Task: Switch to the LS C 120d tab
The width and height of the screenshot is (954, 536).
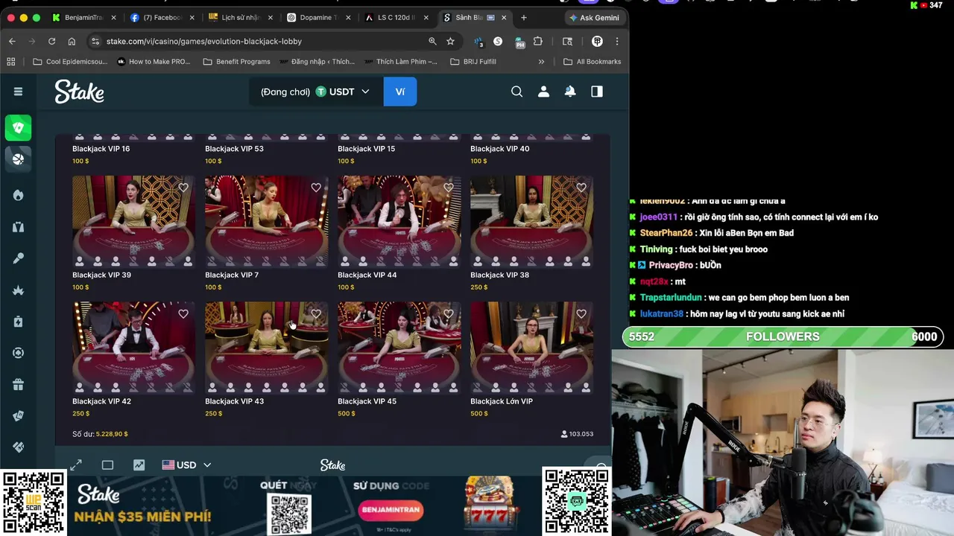Action: 397,17
